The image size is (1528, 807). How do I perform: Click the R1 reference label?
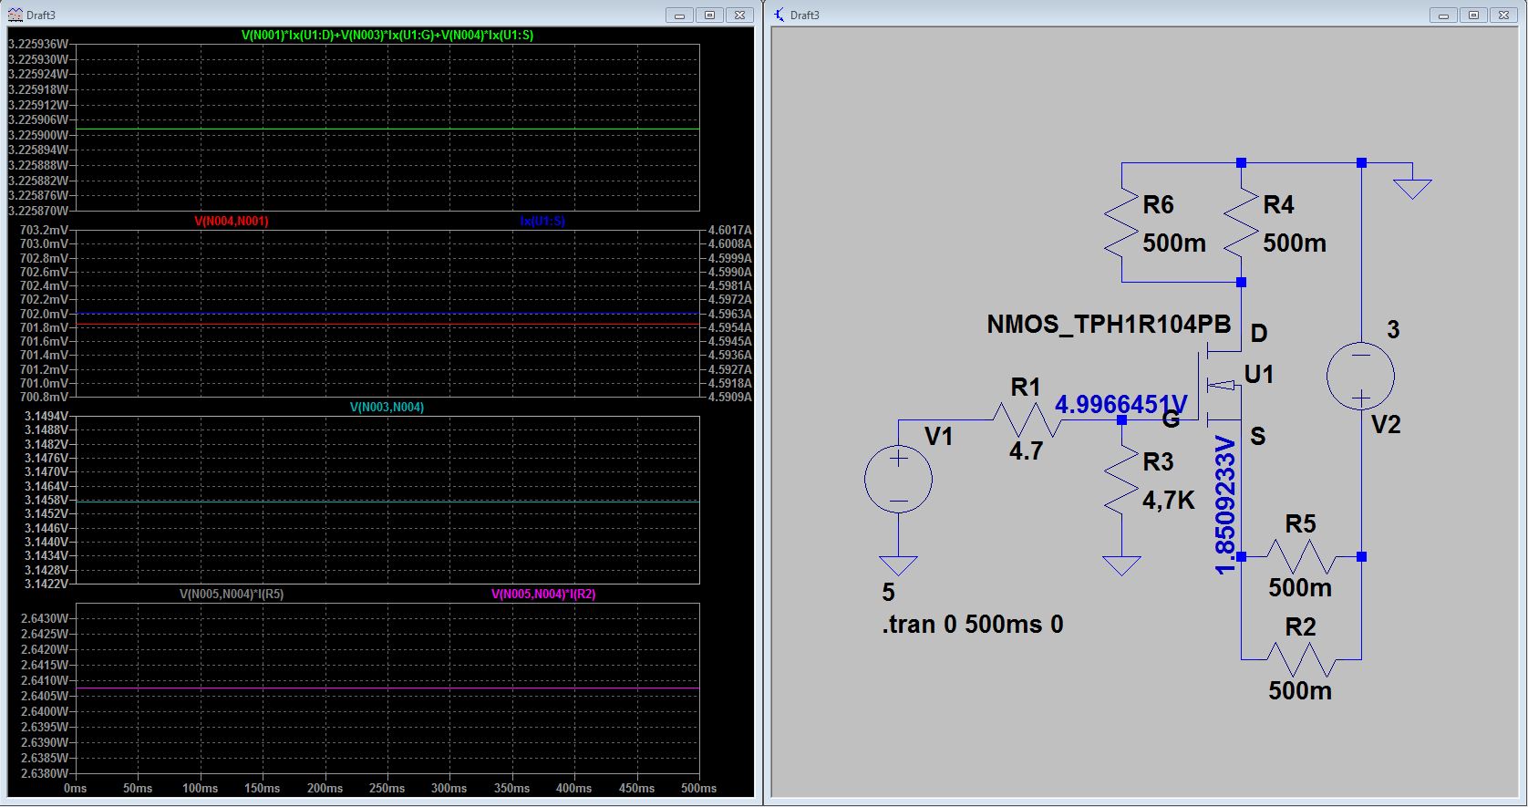pos(1026,388)
